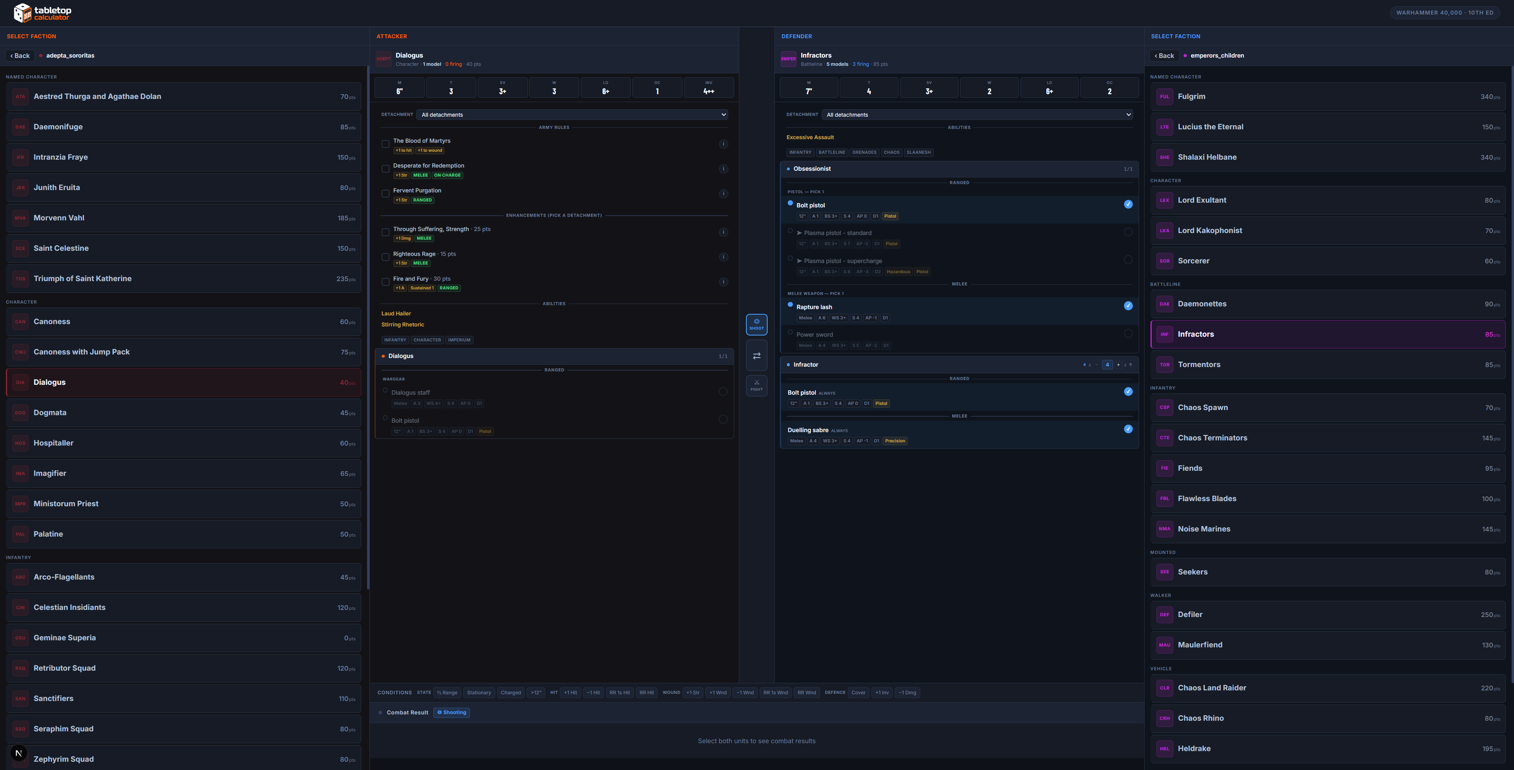This screenshot has height=770, width=1514.
Task: Click the Fight crossed-swords icon button
Action: [757, 386]
